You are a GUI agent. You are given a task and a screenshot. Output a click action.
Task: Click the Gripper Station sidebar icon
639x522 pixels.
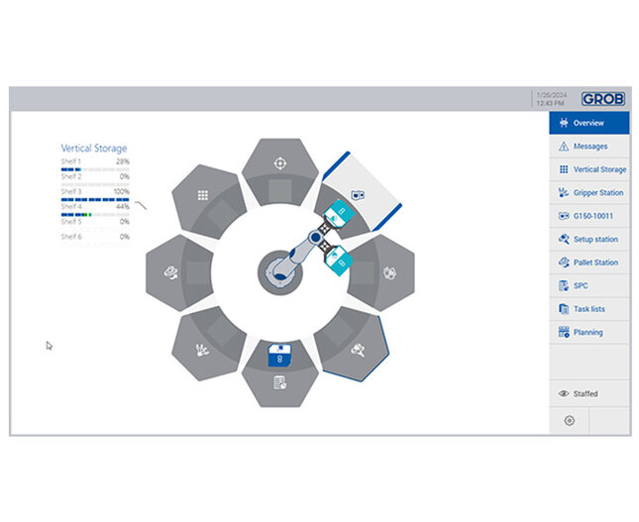point(564,193)
